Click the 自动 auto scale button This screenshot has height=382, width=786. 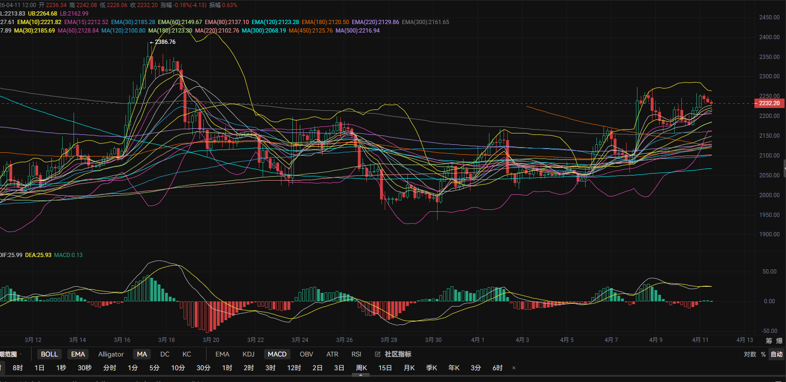[776, 354]
